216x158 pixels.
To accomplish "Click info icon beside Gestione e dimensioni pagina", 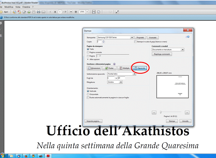I will point(114,64).
